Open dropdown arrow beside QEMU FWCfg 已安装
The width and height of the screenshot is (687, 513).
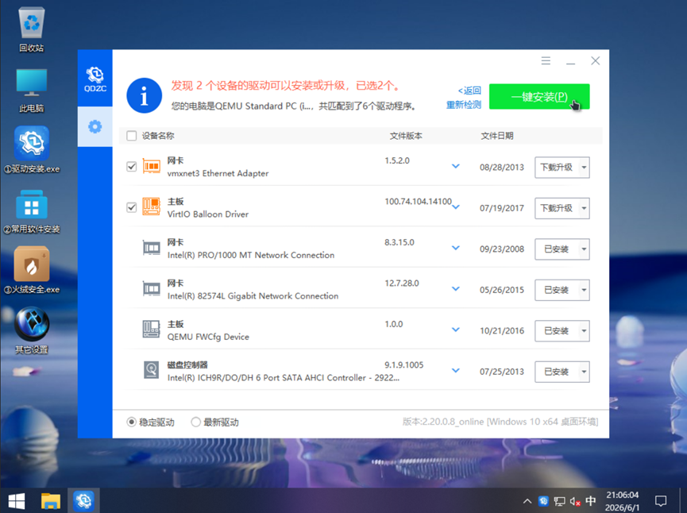tap(584, 331)
